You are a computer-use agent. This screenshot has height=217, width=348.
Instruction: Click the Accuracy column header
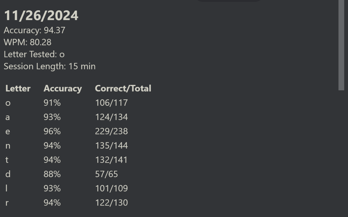pyautogui.click(x=63, y=88)
